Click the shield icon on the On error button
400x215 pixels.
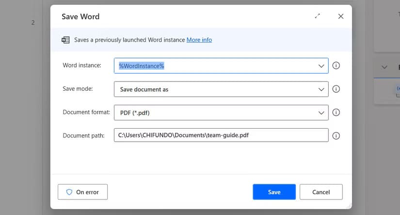click(x=69, y=192)
